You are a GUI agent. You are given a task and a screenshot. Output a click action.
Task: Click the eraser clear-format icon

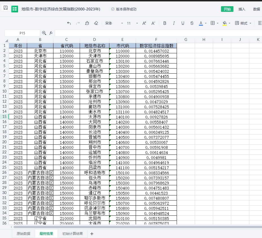point(96,23)
